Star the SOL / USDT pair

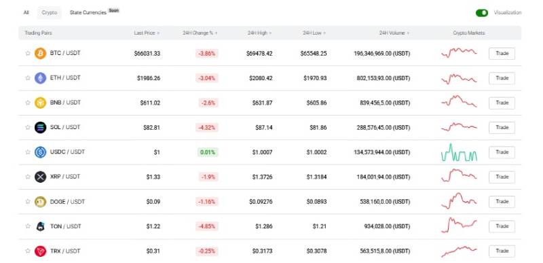(x=28, y=127)
